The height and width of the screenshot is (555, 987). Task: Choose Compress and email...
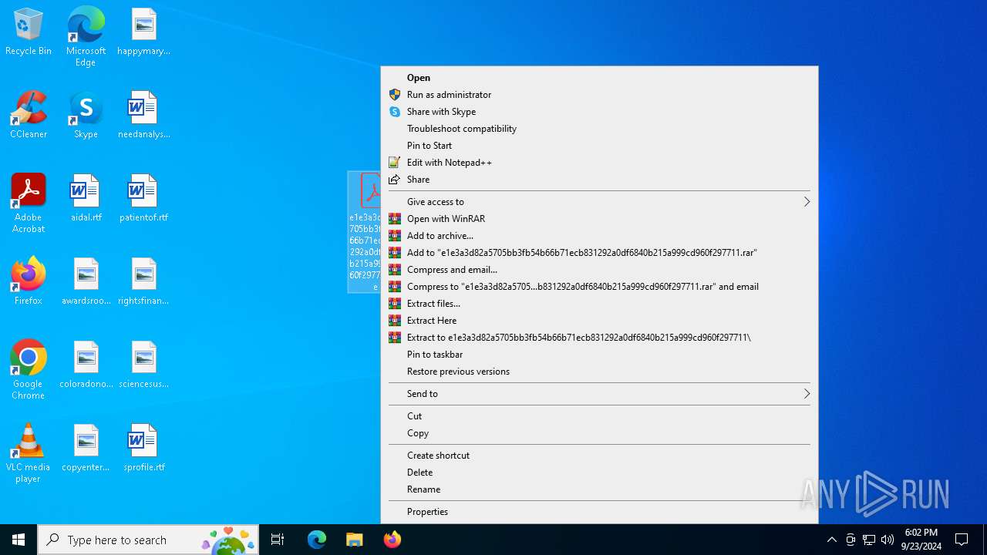click(599, 270)
